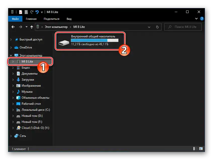
Task: Open Новый том (D:) in the tree
Action: coord(32,116)
